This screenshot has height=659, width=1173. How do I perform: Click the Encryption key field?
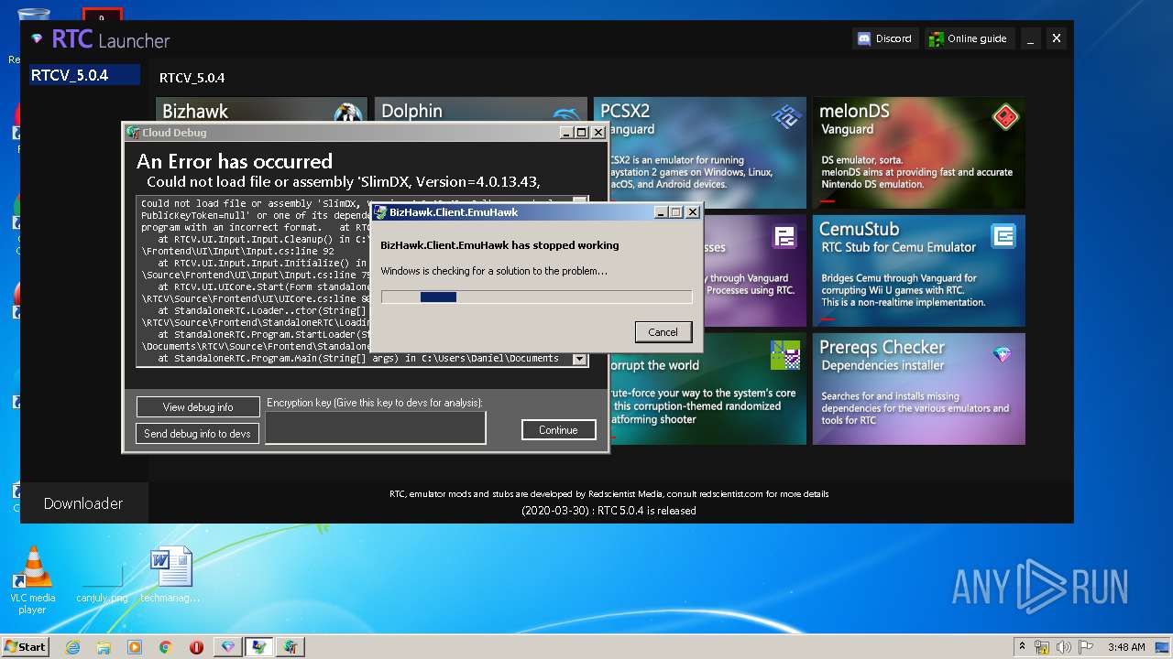(375, 427)
